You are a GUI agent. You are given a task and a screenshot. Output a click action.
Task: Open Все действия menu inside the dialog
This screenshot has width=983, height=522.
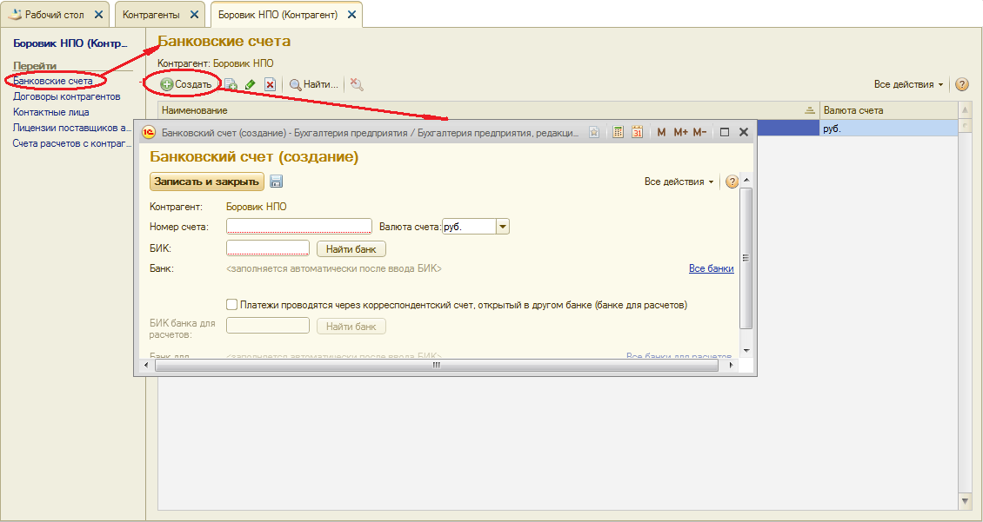click(x=679, y=182)
